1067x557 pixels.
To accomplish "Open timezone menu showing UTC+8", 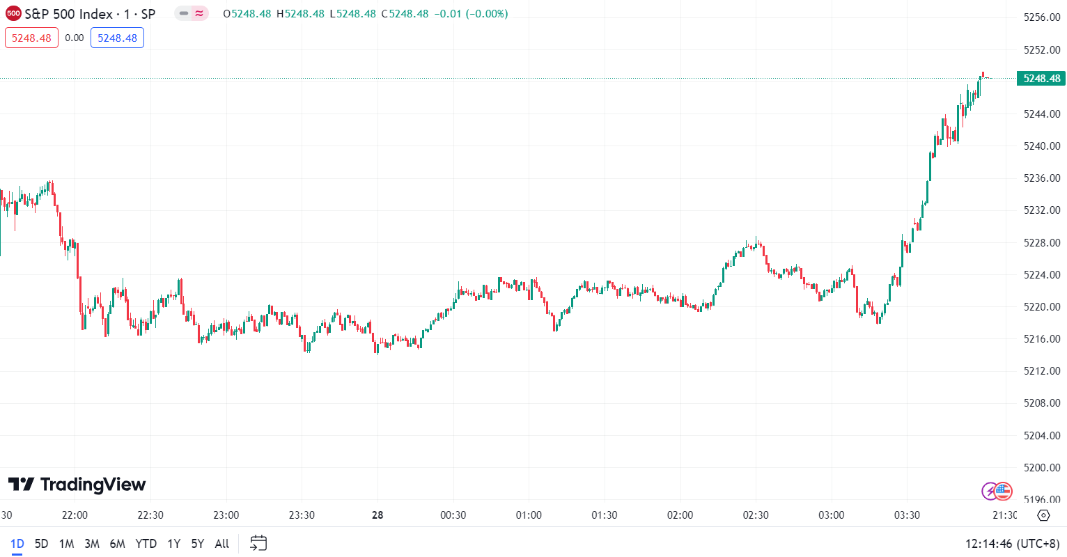I will [1012, 544].
